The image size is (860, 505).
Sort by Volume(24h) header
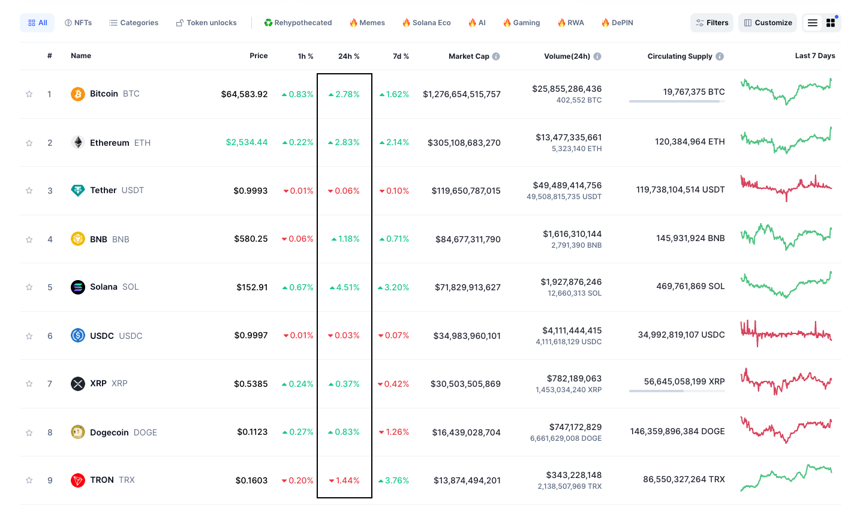point(567,56)
